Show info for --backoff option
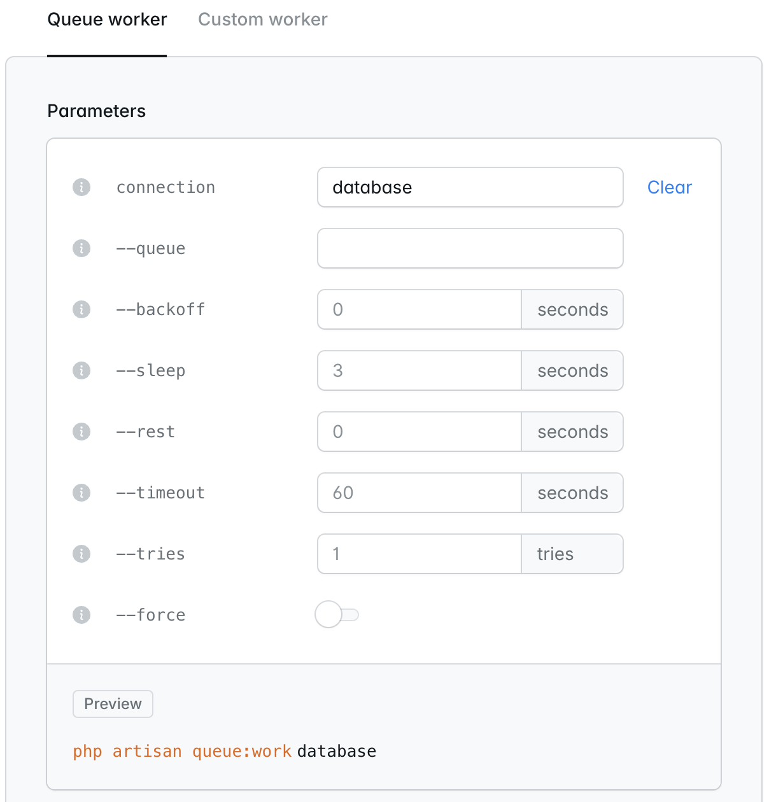This screenshot has height=802, width=769. (81, 309)
